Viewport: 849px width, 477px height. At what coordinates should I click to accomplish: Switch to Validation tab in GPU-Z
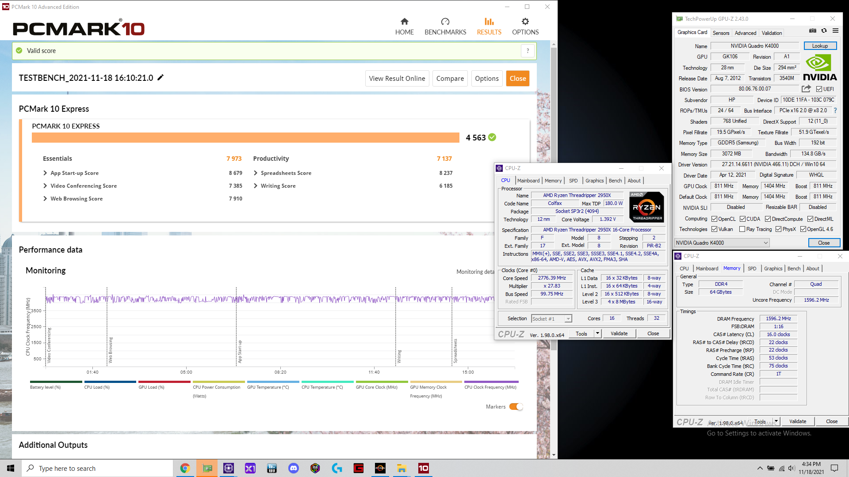coord(772,33)
